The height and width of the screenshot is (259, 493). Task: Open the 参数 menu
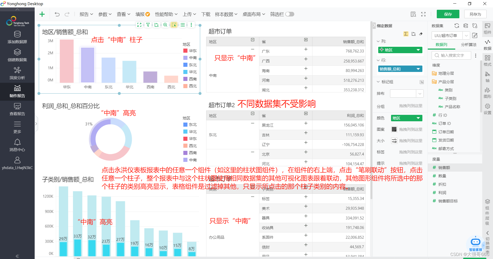click(x=105, y=14)
